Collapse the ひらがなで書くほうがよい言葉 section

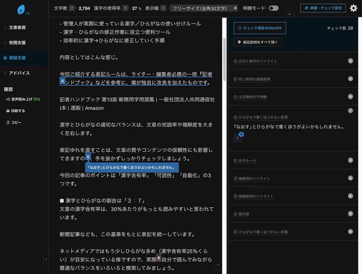coord(351,111)
